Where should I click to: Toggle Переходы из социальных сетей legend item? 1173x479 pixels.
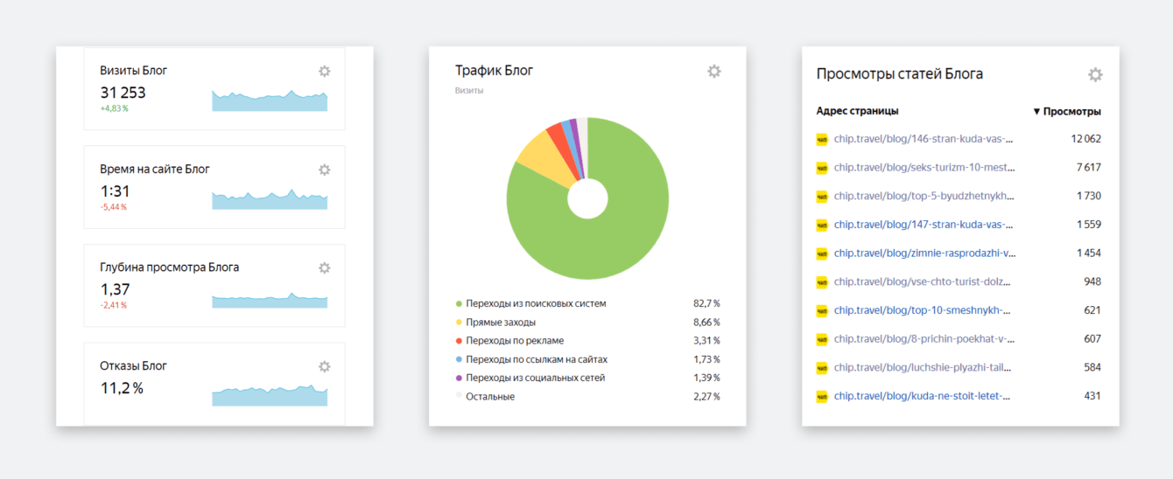click(535, 378)
